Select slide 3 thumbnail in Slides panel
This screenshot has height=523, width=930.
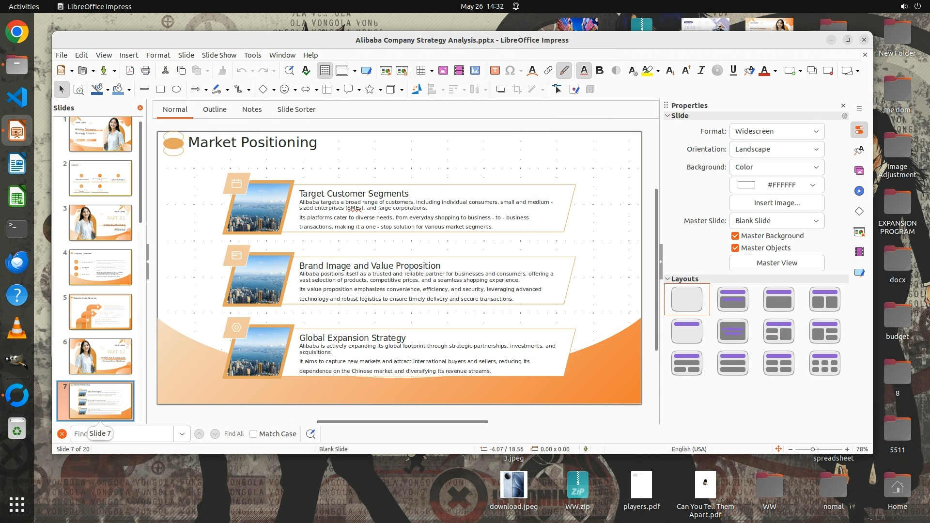point(100,223)
